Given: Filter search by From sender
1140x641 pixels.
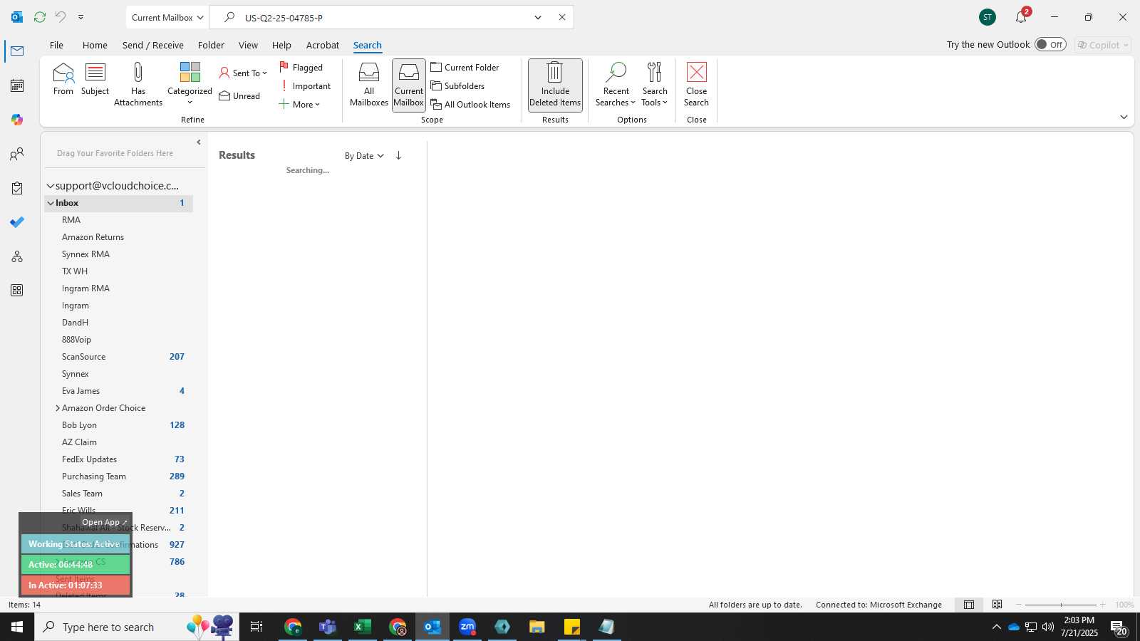Looking at the screenshot, I should 63,79.
